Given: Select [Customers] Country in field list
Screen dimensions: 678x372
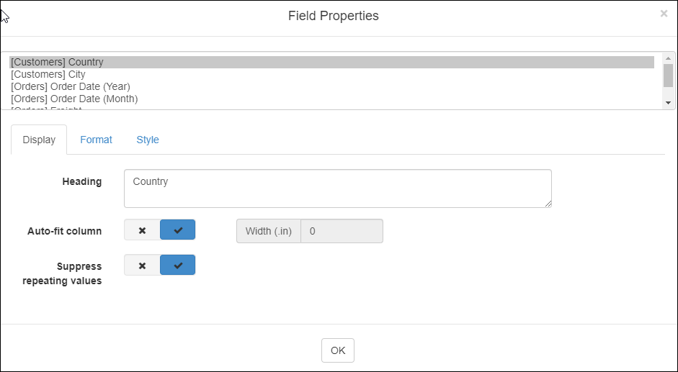Looking at the screenshot, I should (58, 63).
